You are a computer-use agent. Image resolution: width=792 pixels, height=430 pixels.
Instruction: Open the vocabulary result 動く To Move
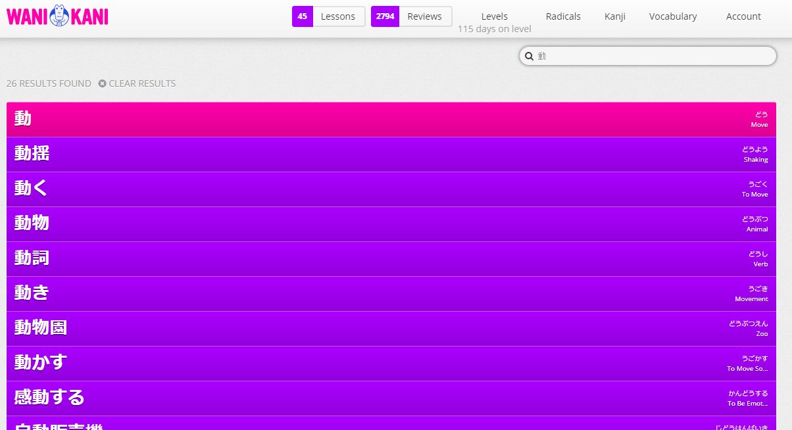391,189
